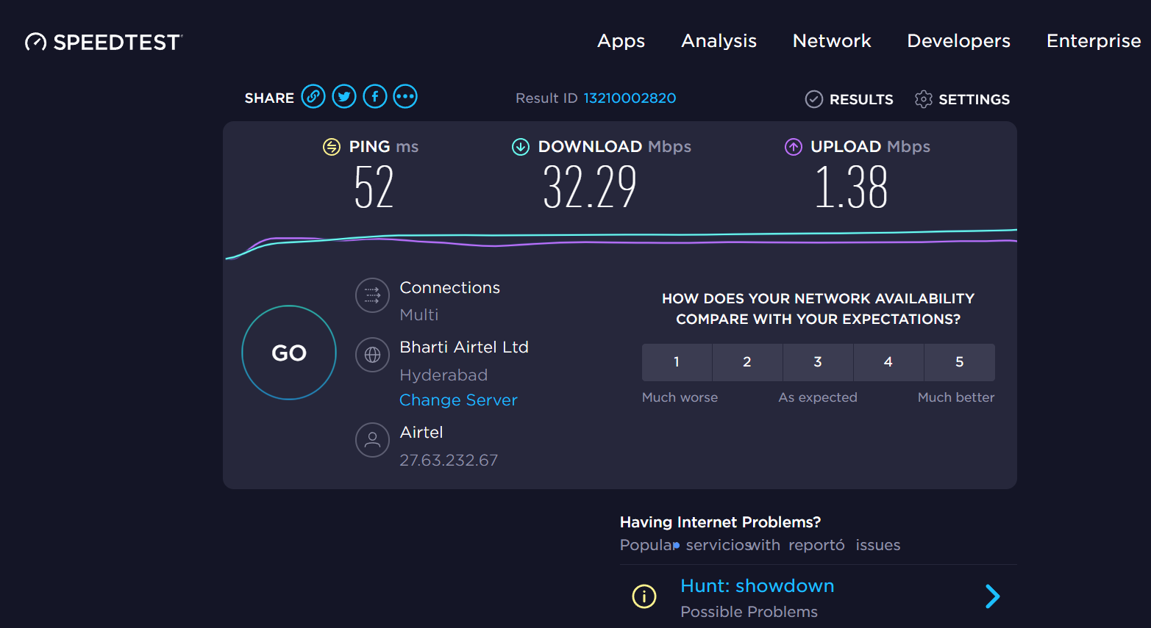Select rating 3 As expected
This screenshot has height=628, width=1151.
click(x=818, y=362)
